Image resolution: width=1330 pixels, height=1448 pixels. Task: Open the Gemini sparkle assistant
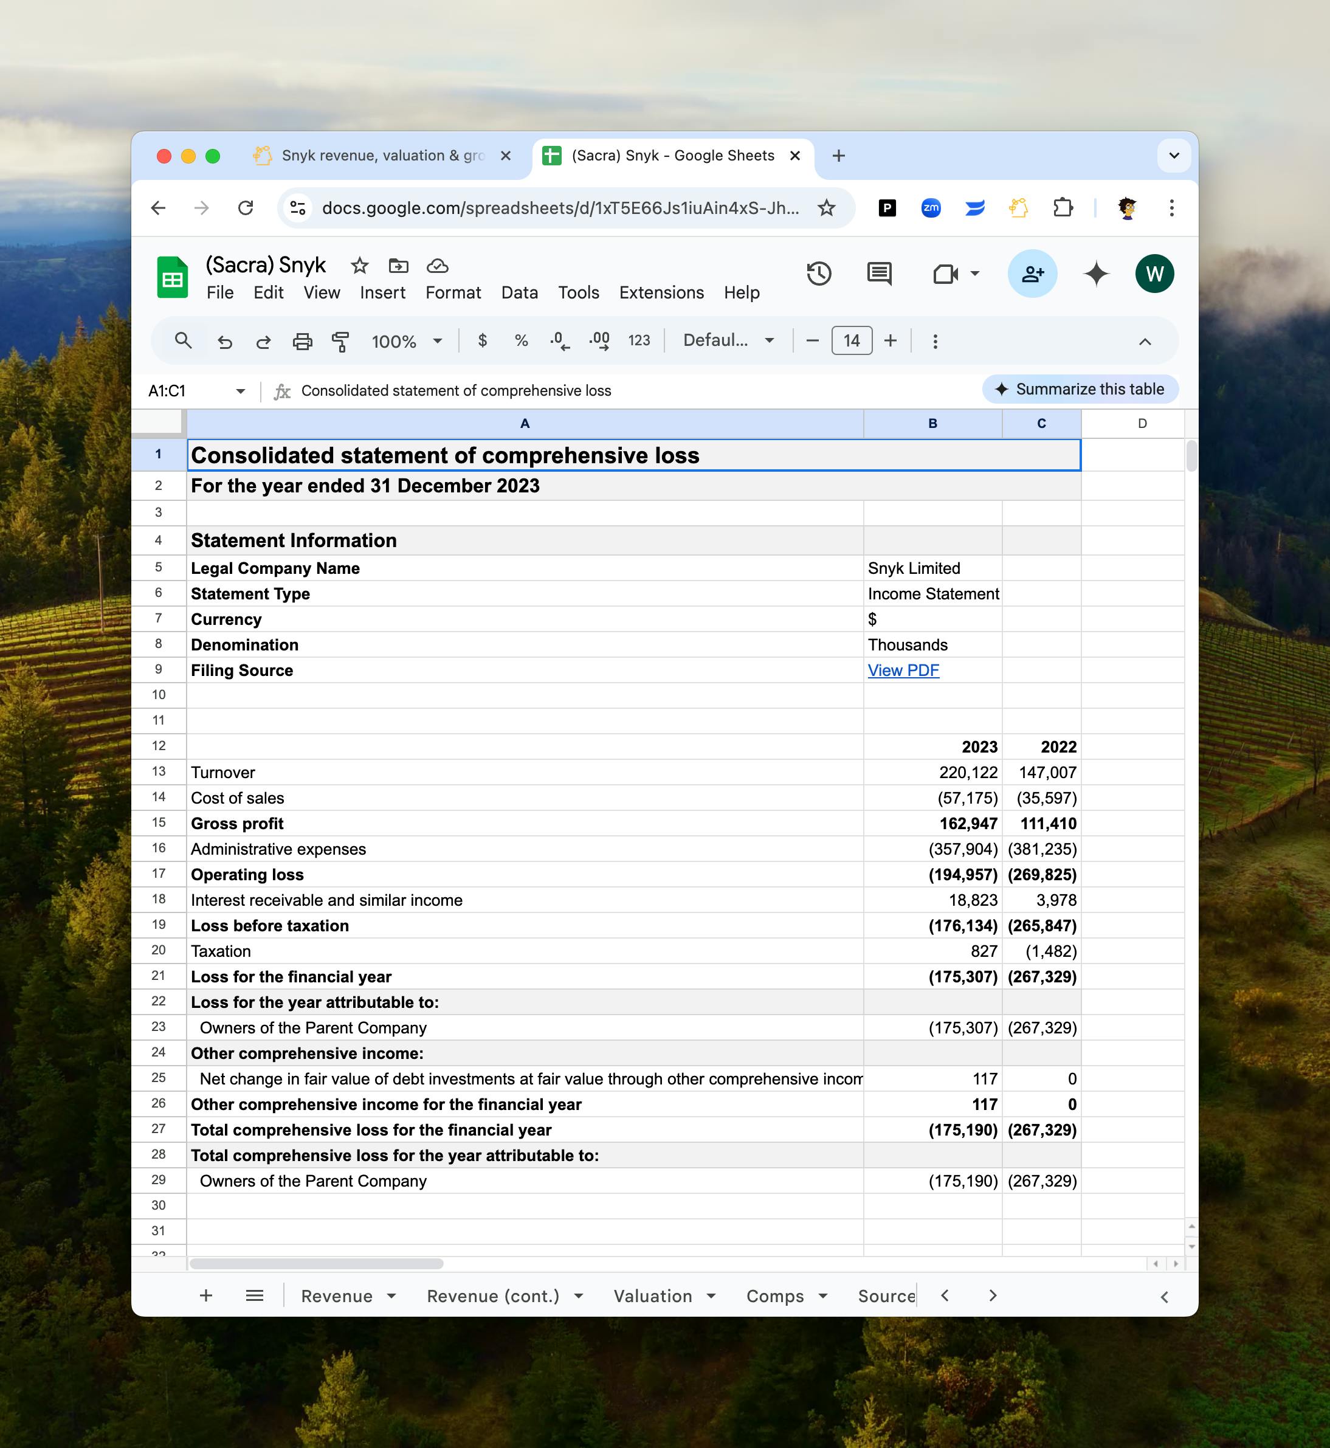(1096, 274)
